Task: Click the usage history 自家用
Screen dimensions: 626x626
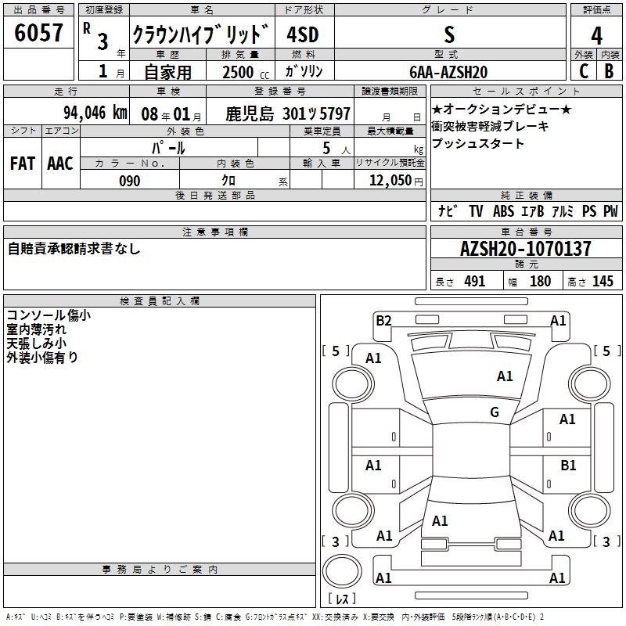Action: pos(167,72)
